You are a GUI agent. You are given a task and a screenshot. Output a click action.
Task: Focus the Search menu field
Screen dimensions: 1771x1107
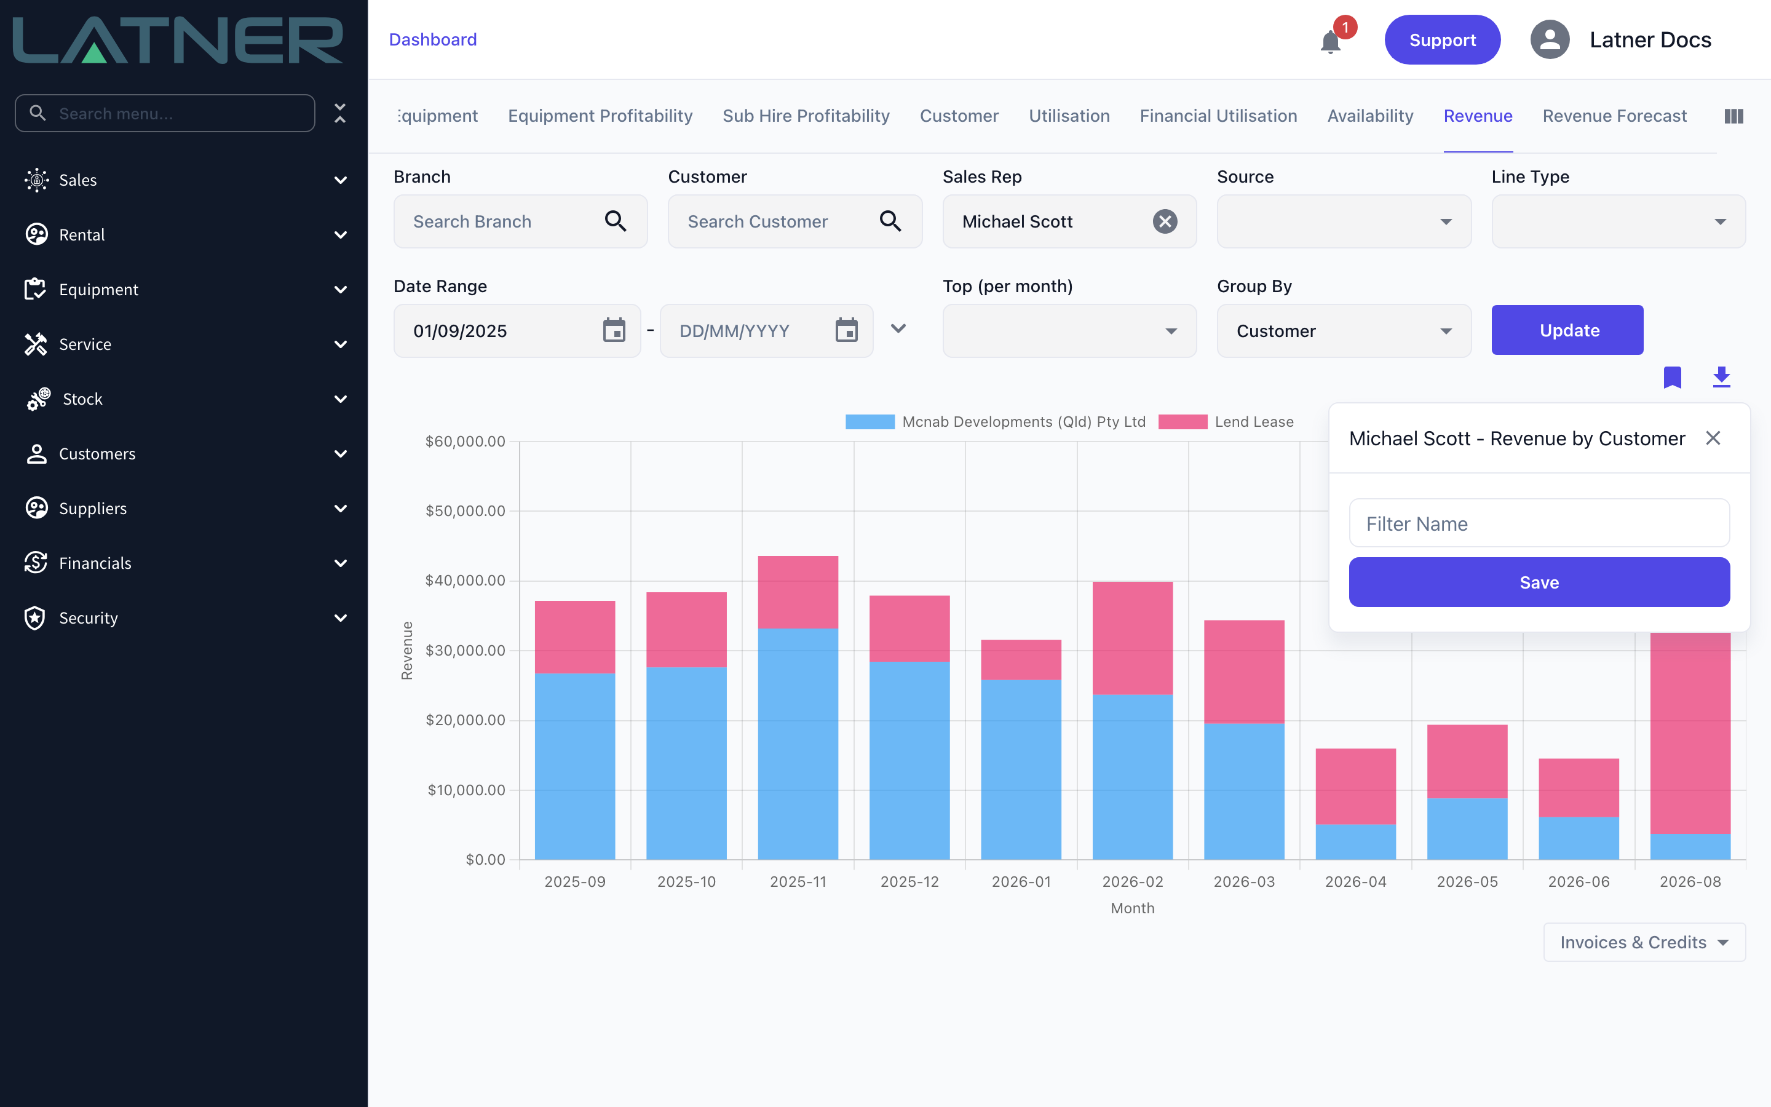click(x=165, y=114)
